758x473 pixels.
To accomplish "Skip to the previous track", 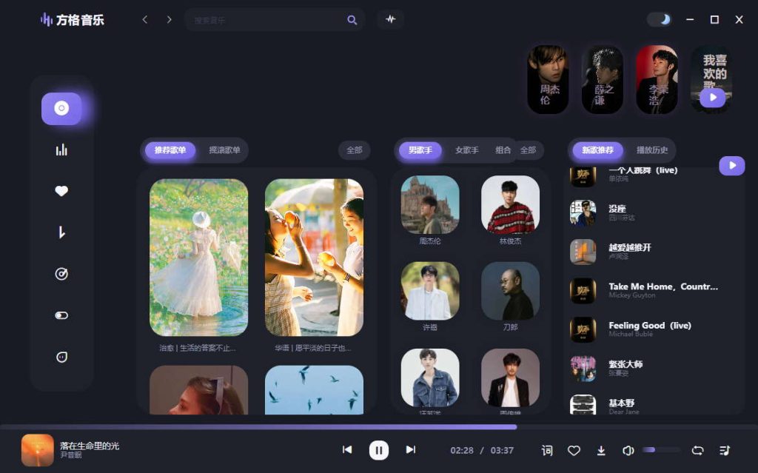I will [347, 450].
